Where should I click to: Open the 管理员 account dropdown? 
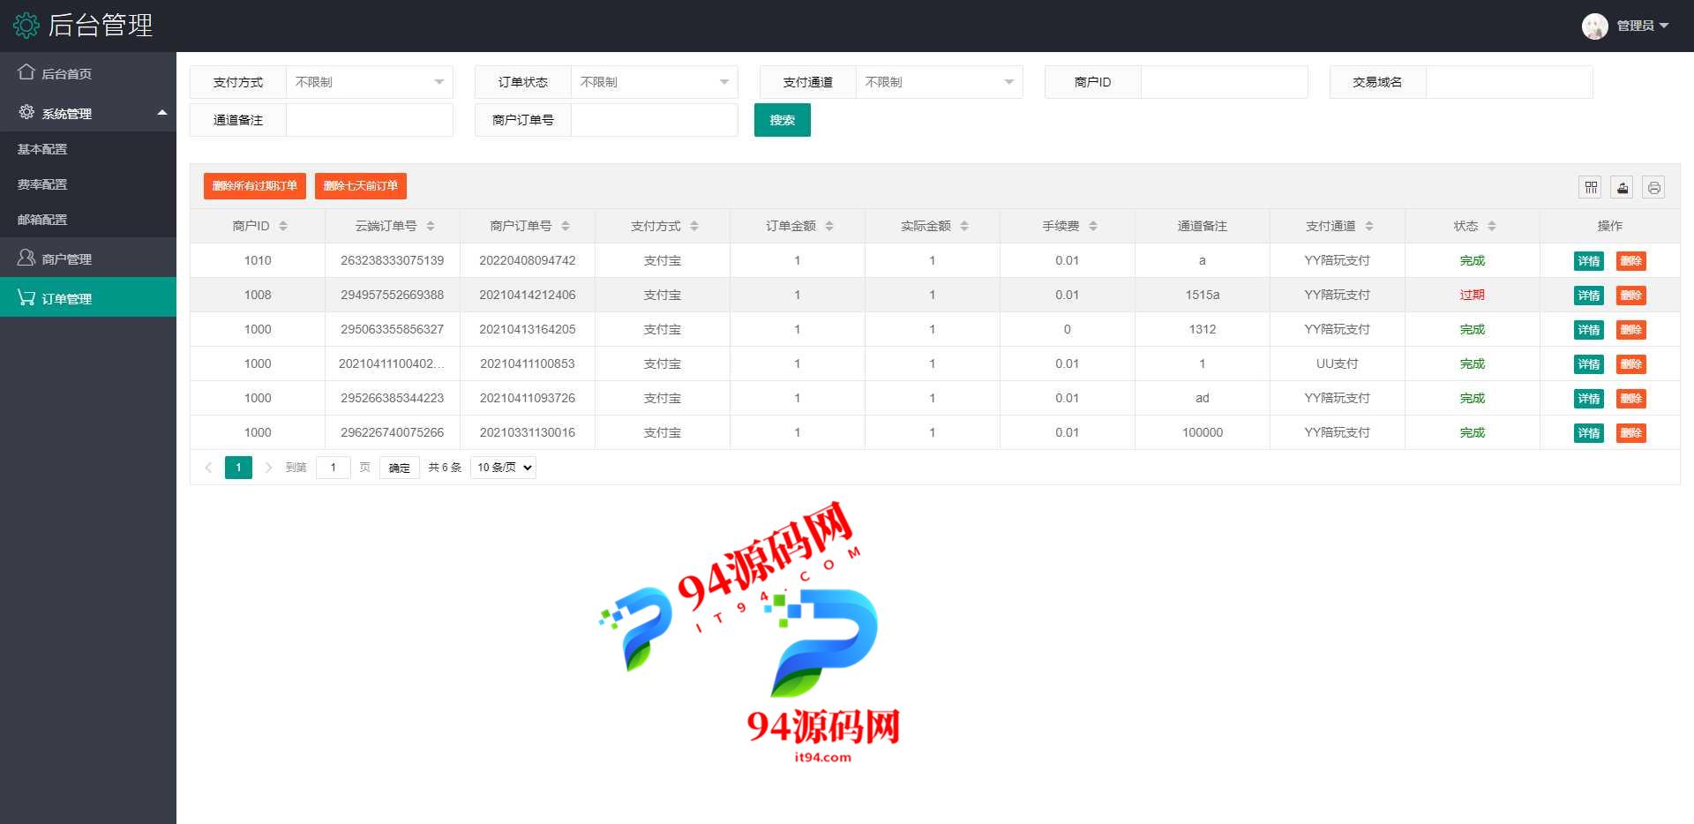(1642, 26)
